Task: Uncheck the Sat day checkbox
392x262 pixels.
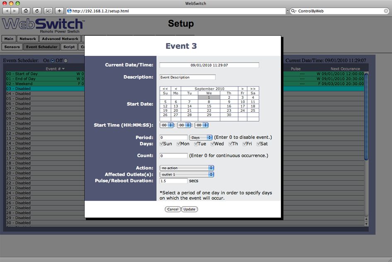Action: [x=258, y=143]
